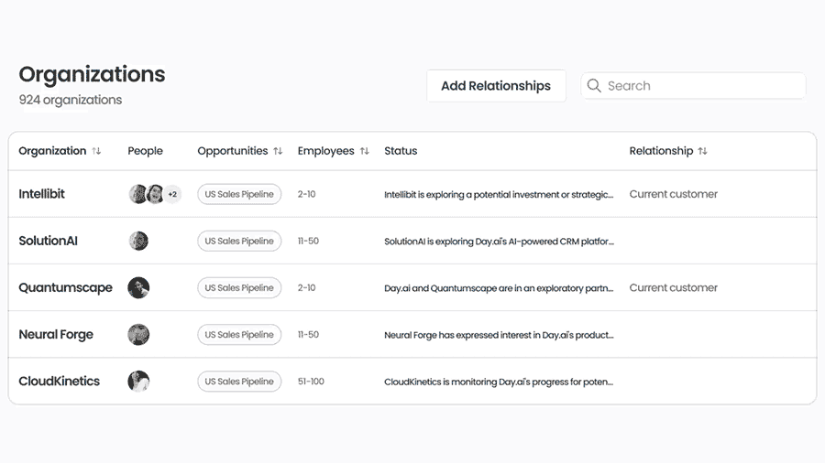Image resolution: width=825 pixels, height=463 pixels.
Task: Click Quantumscape's Current customer relationship
Action: click(x=674, y=287)
